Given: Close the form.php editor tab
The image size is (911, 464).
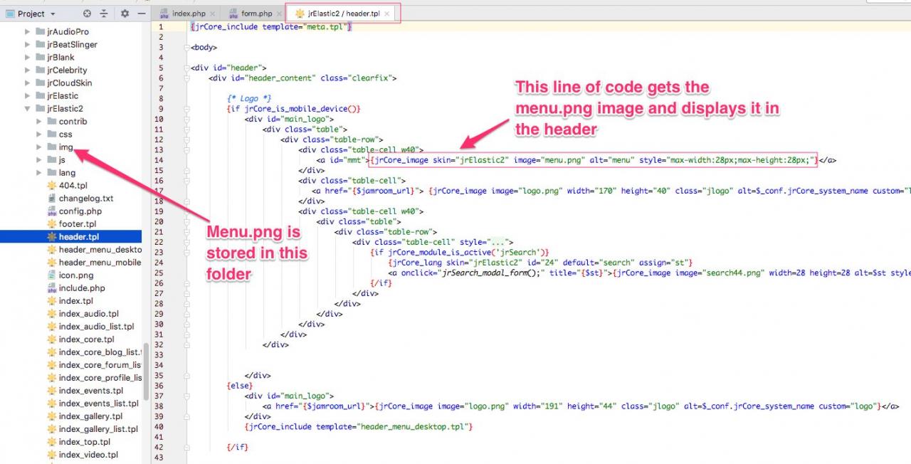Looking at the screenshot, I should (x=279, y=14).
